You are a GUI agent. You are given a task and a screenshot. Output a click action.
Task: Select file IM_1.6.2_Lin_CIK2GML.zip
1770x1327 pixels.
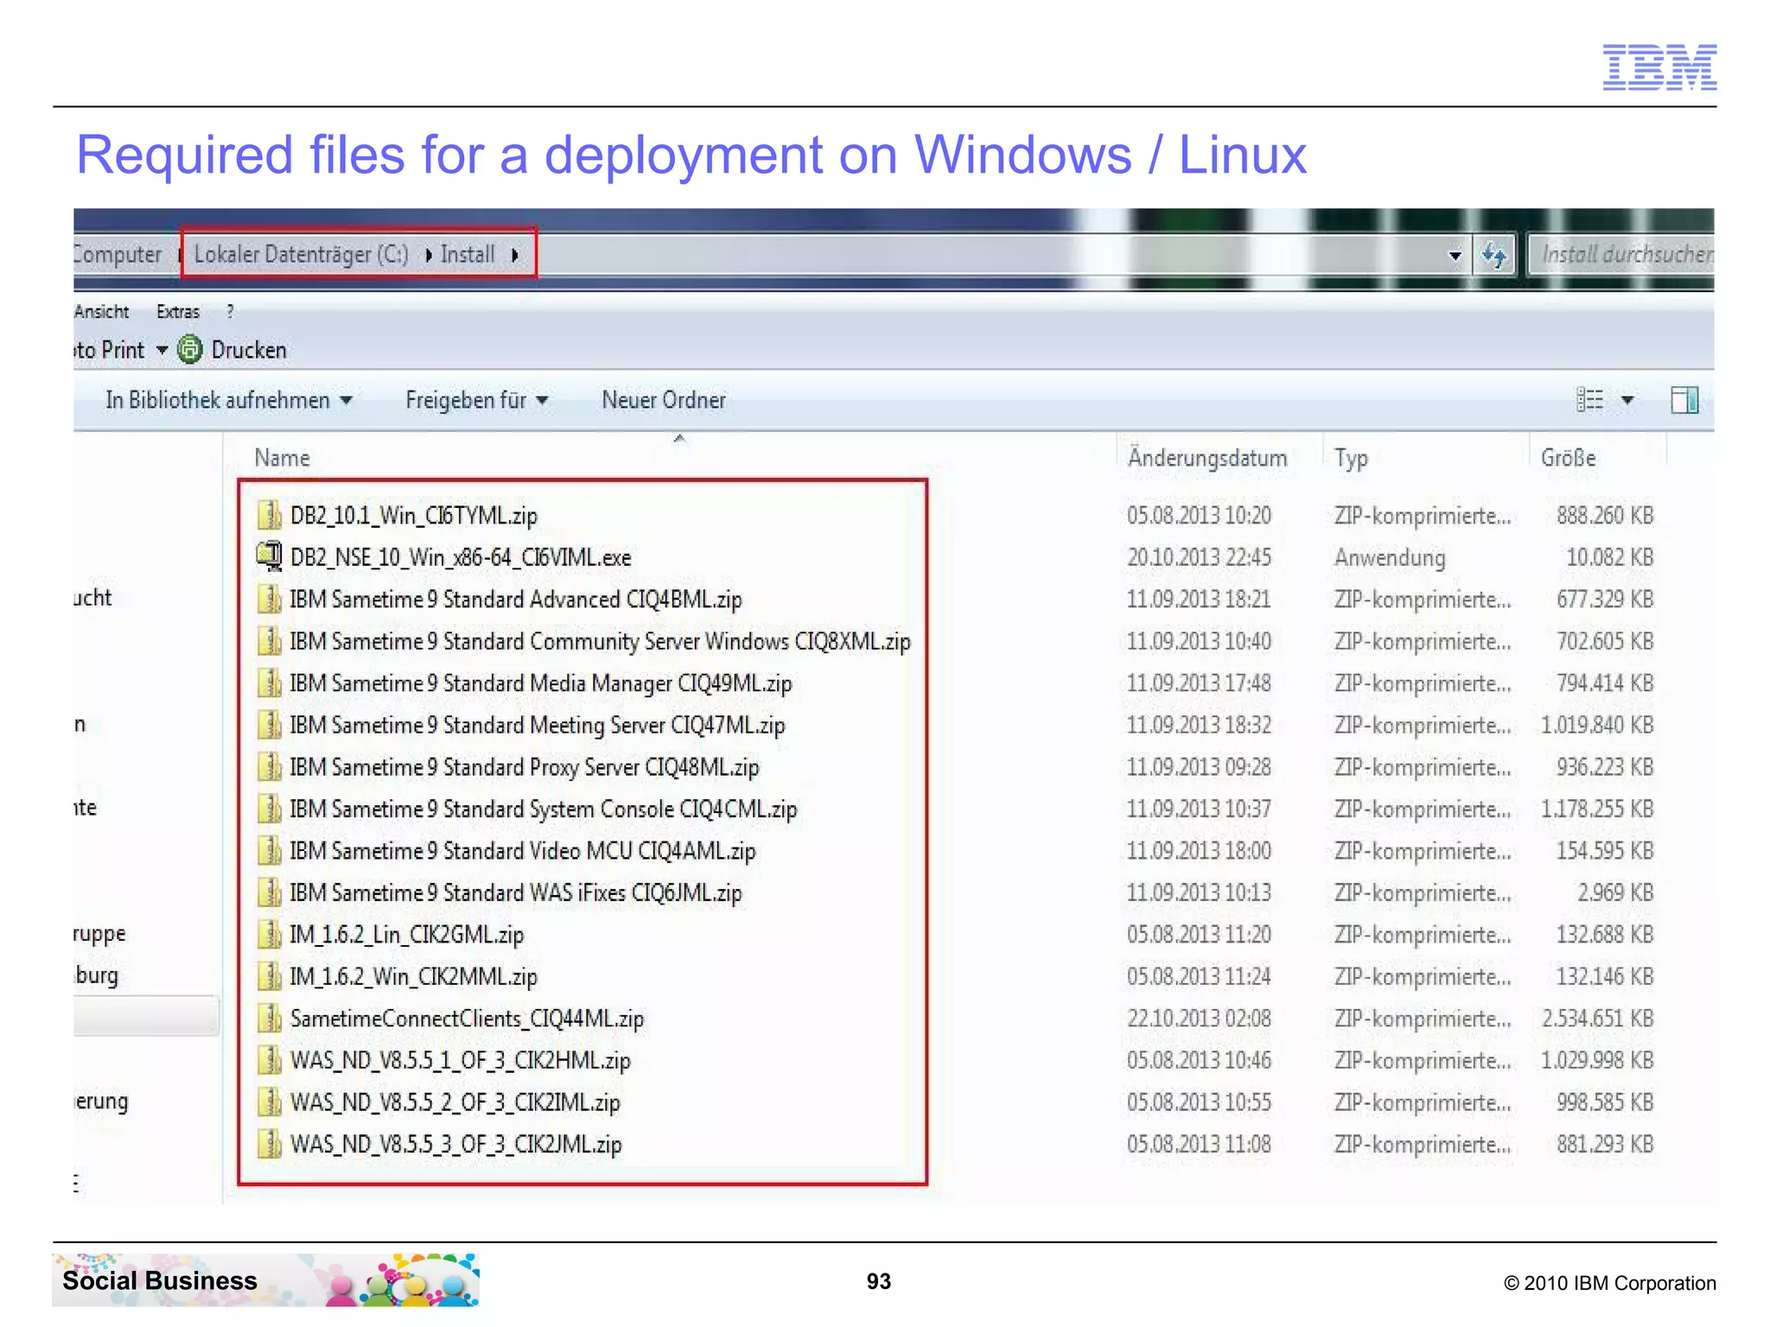pyautogui.click(x=407, y=935)
